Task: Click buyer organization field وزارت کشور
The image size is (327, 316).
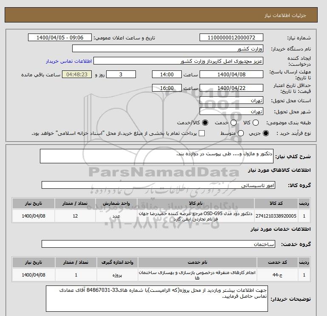Action: click(x=168, y=48)
